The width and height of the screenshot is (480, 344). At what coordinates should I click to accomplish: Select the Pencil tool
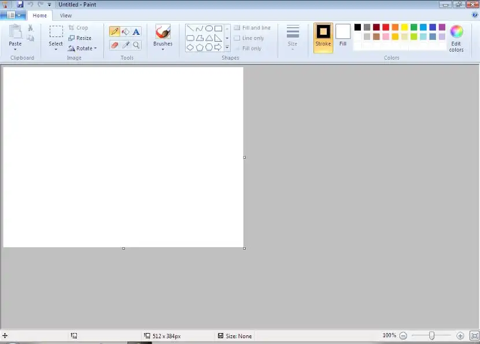[115, 31]
